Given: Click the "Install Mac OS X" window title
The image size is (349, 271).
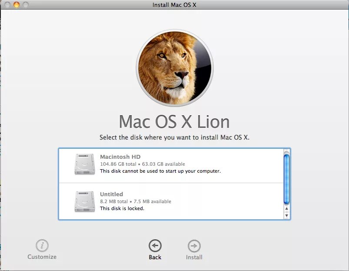Looking at the screenshot, I should [x=174, y=5].
